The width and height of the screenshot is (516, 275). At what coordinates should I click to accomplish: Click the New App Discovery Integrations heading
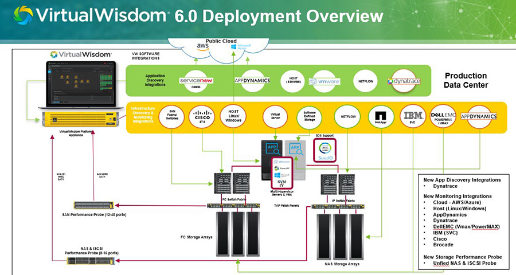coord(462,179)
